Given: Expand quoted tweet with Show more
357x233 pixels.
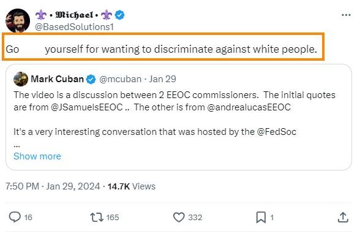Looking at the screenshot, I should coord(37,156).
